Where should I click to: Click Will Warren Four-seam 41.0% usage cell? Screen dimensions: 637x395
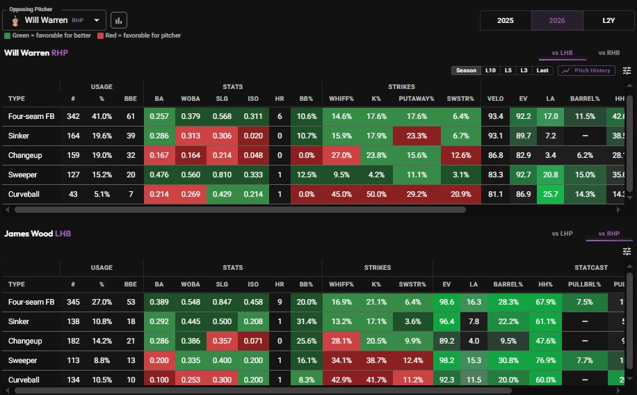(x=102, y=117)
